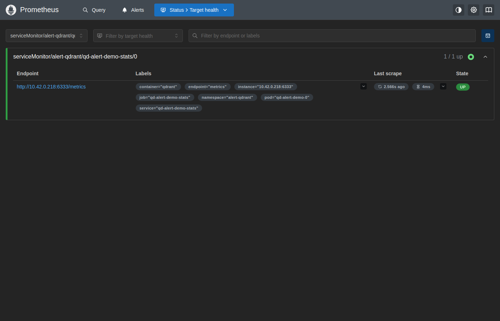Click the instance="10.42.0.218:6333" label badge

click(x=266, y=87)
